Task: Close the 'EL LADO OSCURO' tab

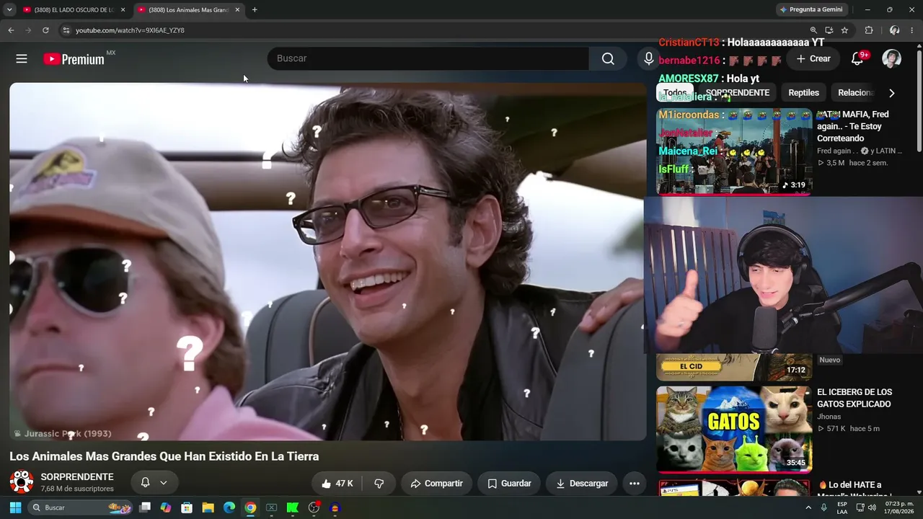Action: click(123, 10)
